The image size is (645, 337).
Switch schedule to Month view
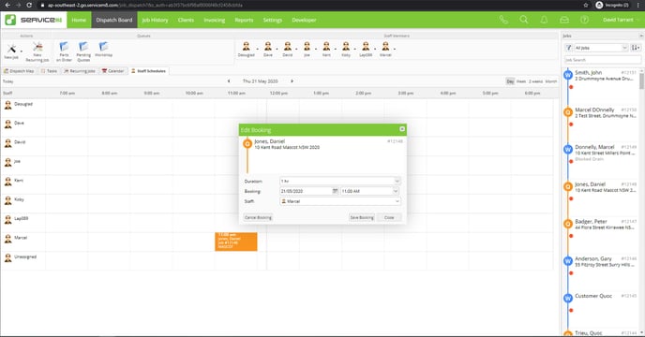(x=551, y=81)
